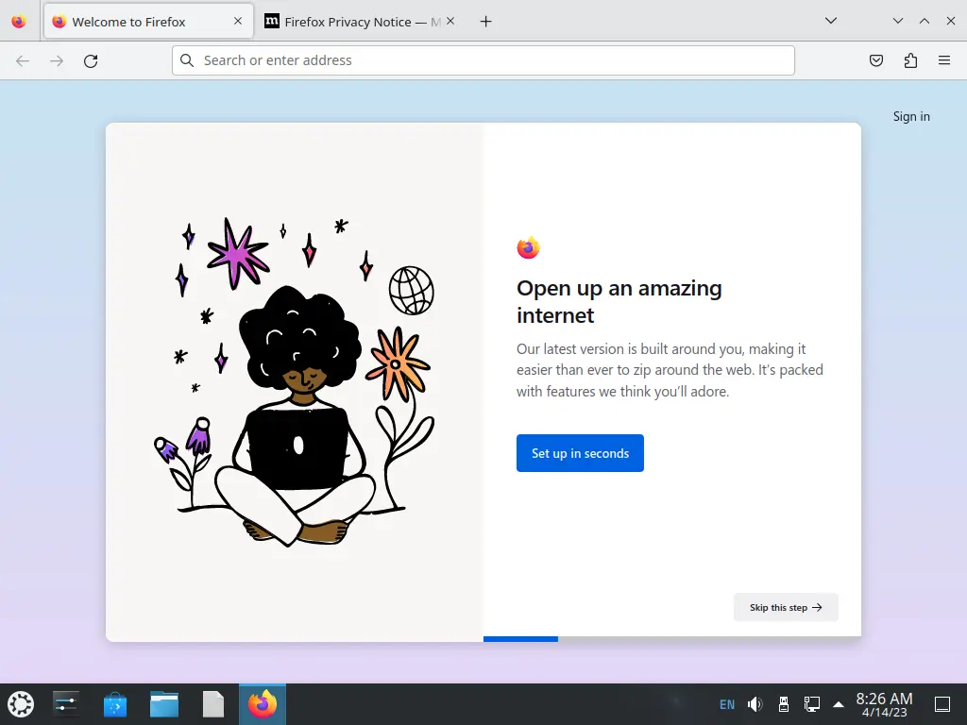Open Dolphin file manager from taskbar
The image size is (967, 725).
tap(164, 704)
